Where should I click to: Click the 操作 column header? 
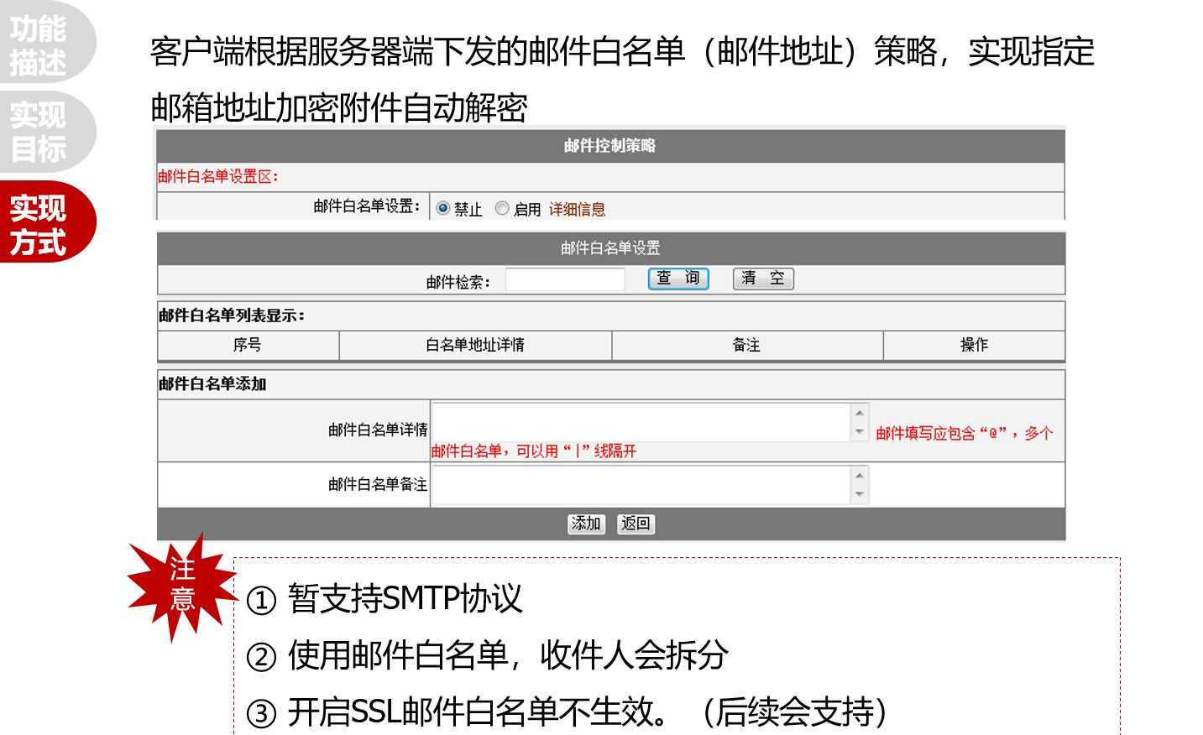[974, 345]
